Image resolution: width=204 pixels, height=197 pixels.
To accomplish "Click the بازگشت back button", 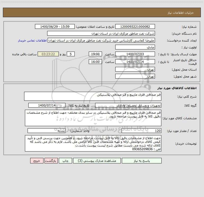I will (51, 161).
